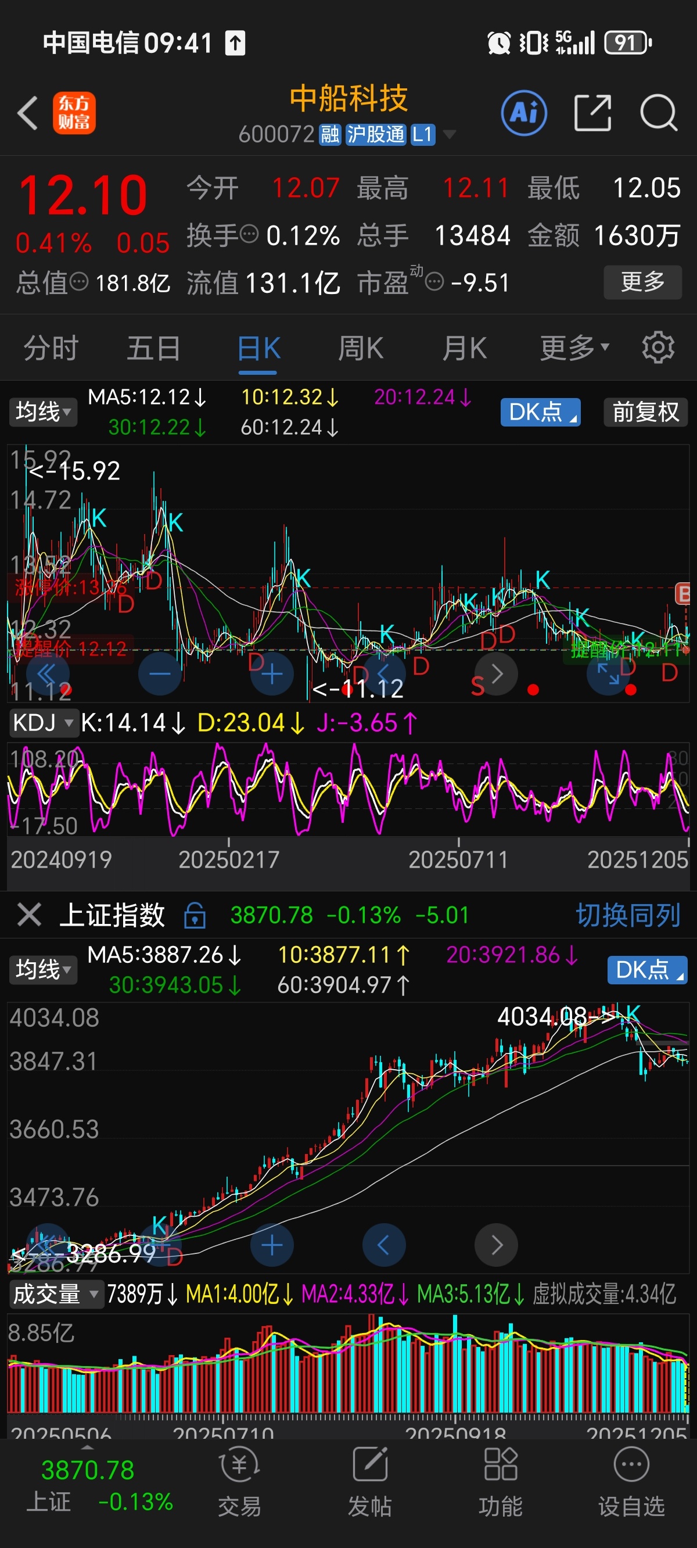Tap the dynamic P/E info icon
This screenshot has width=697, height=1548.
click(434, 281)
